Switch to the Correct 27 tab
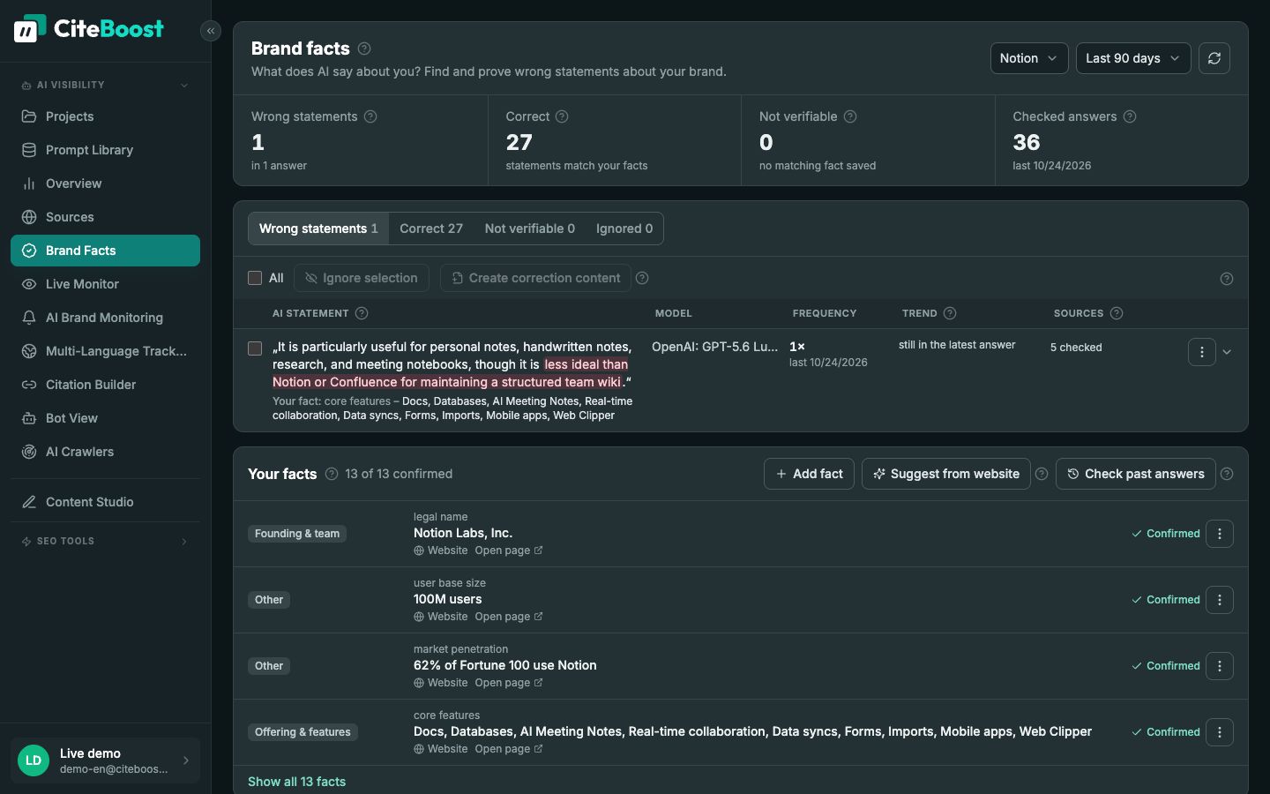 [x=431, y=228]
